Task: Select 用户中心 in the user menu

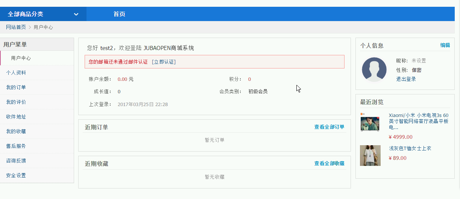Action: 21,58
